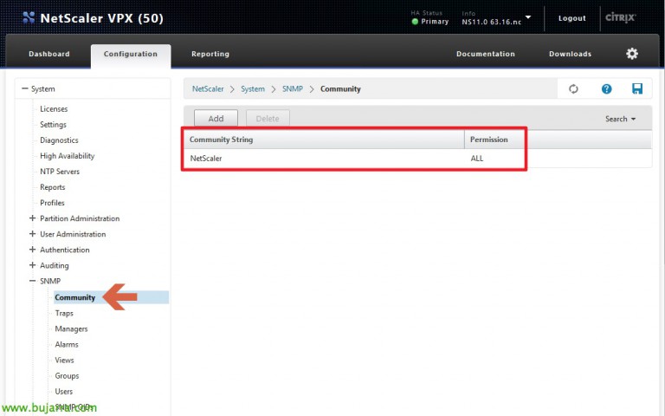This screenshot has width=665, height=416.
Task: Select Alarms under SNMP
Action: click(x=67, y=344)
